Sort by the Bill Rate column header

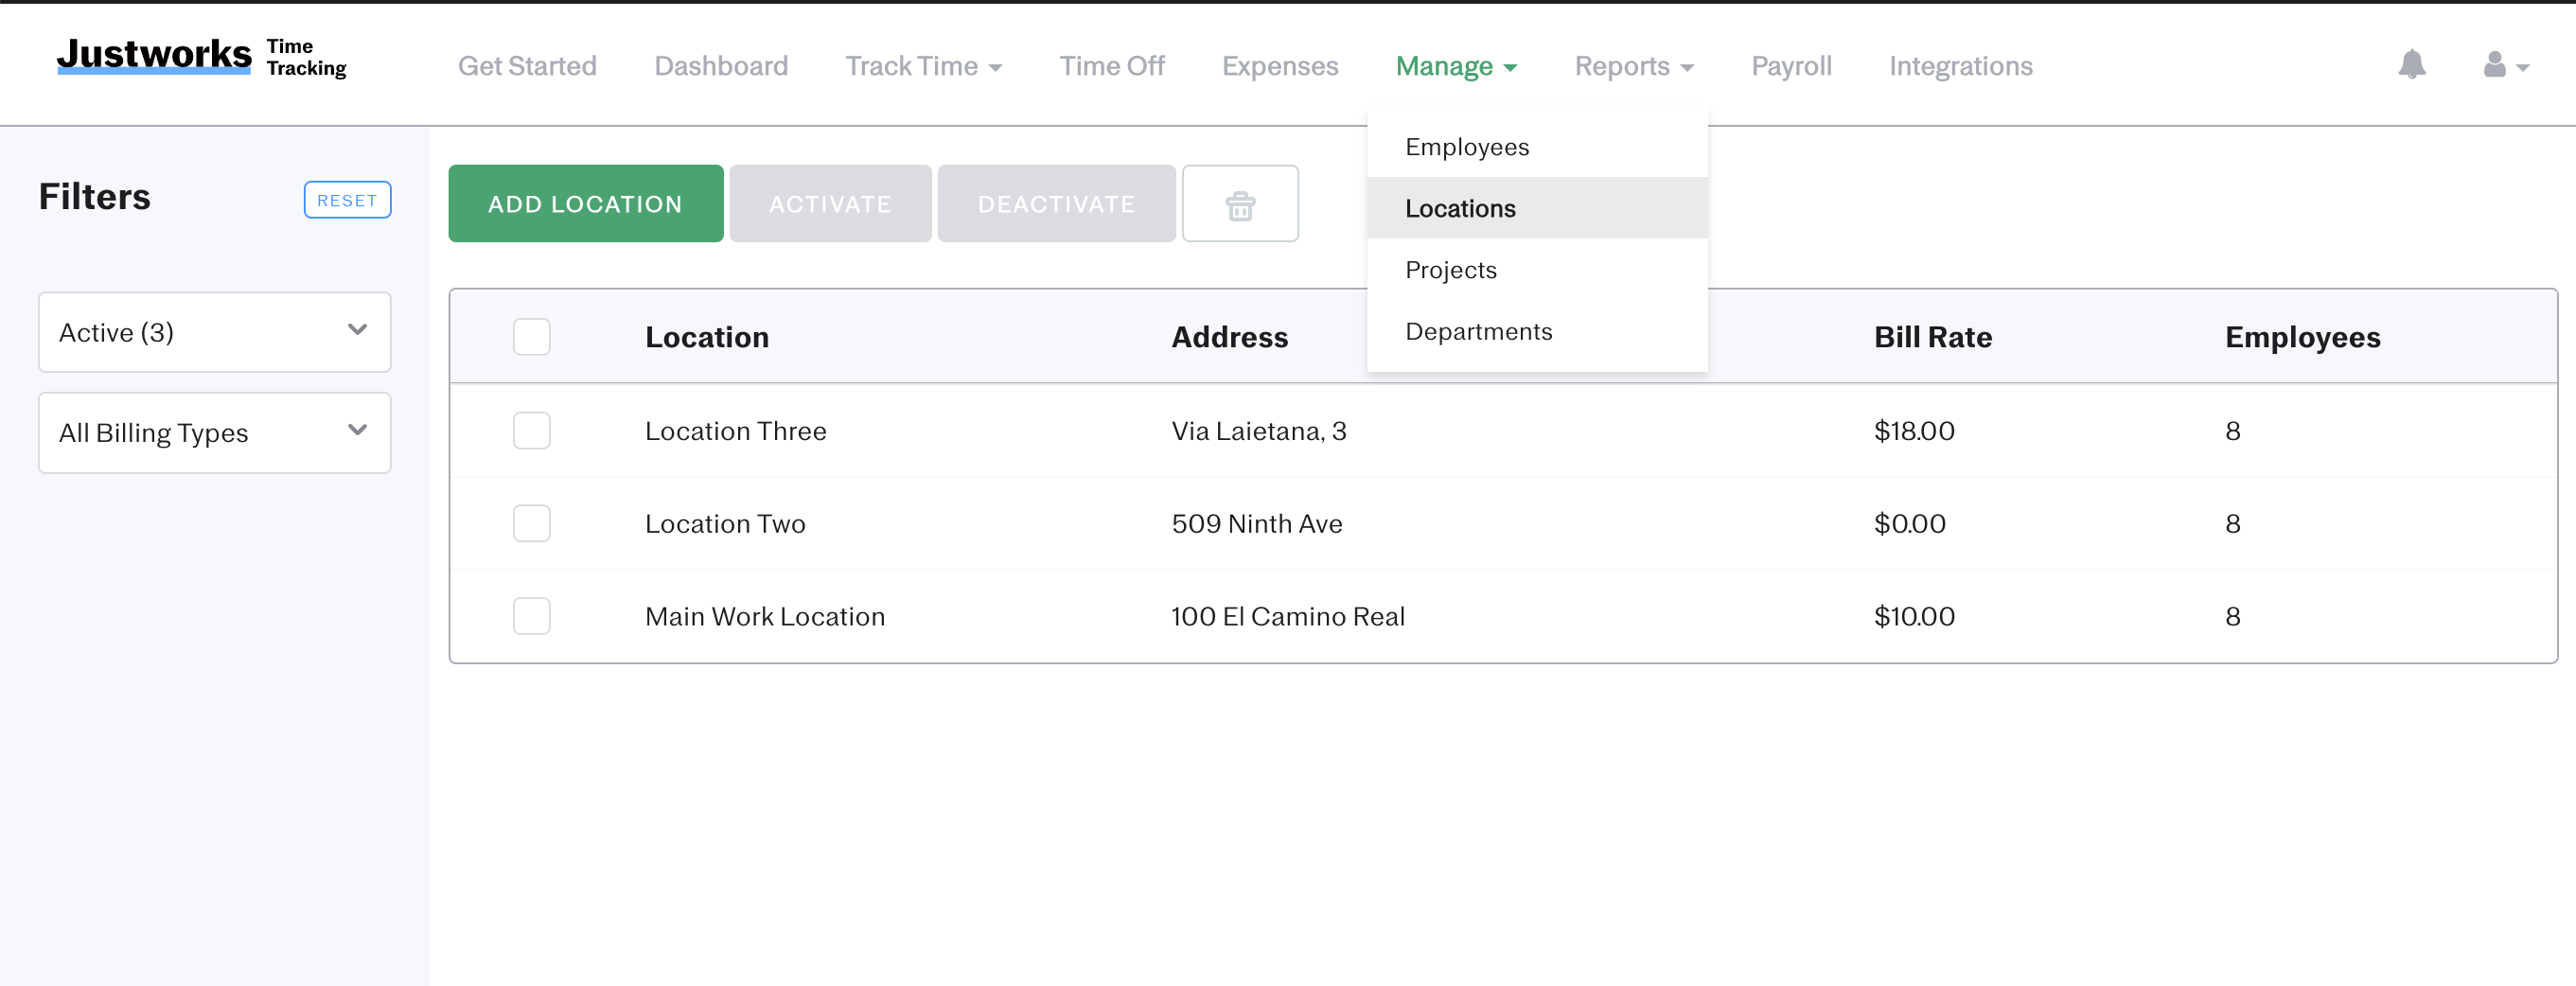coord(1932,337)
